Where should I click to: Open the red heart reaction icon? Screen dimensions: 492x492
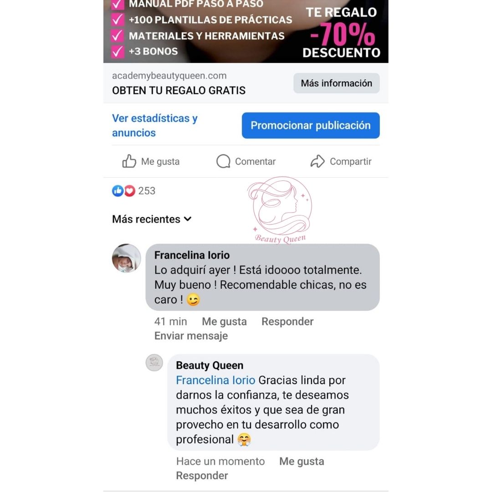(x=129, y=190)
